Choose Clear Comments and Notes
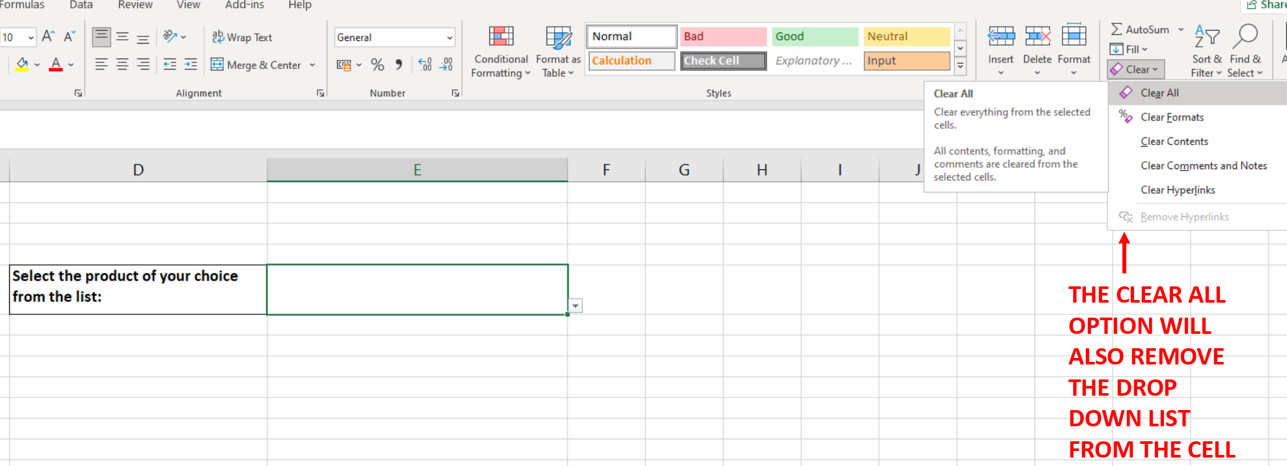Viewport: 1287px width, 466px height. pyautogui.click(x=1198, y=166)
